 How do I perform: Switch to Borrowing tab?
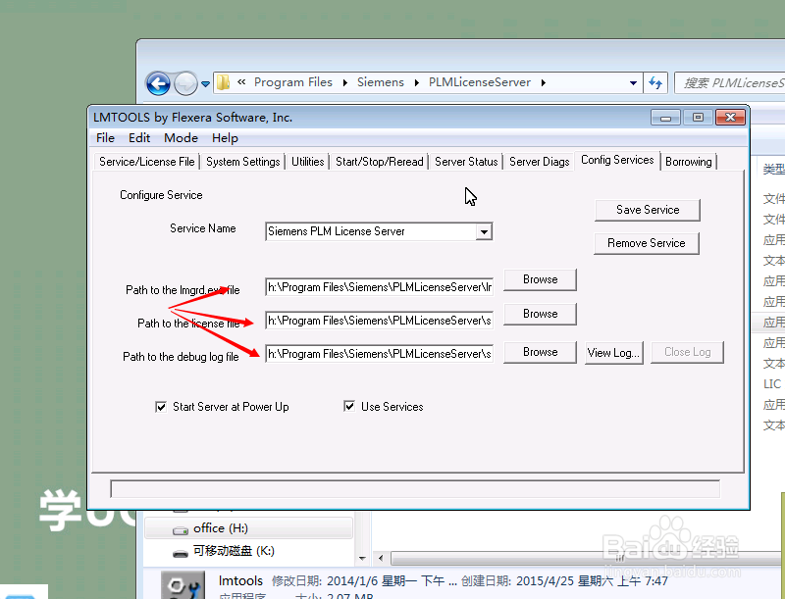(x=689, y=162)
